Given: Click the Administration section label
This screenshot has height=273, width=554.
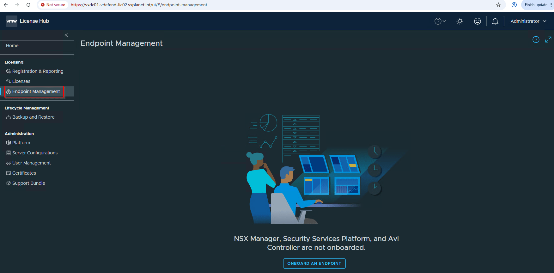Looking at the screenshot, I should coord(19,134).
